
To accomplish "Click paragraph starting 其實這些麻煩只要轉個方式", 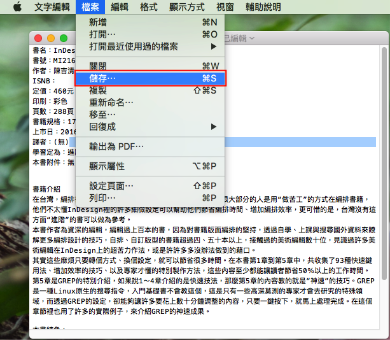I will click(x=202, y=266).
